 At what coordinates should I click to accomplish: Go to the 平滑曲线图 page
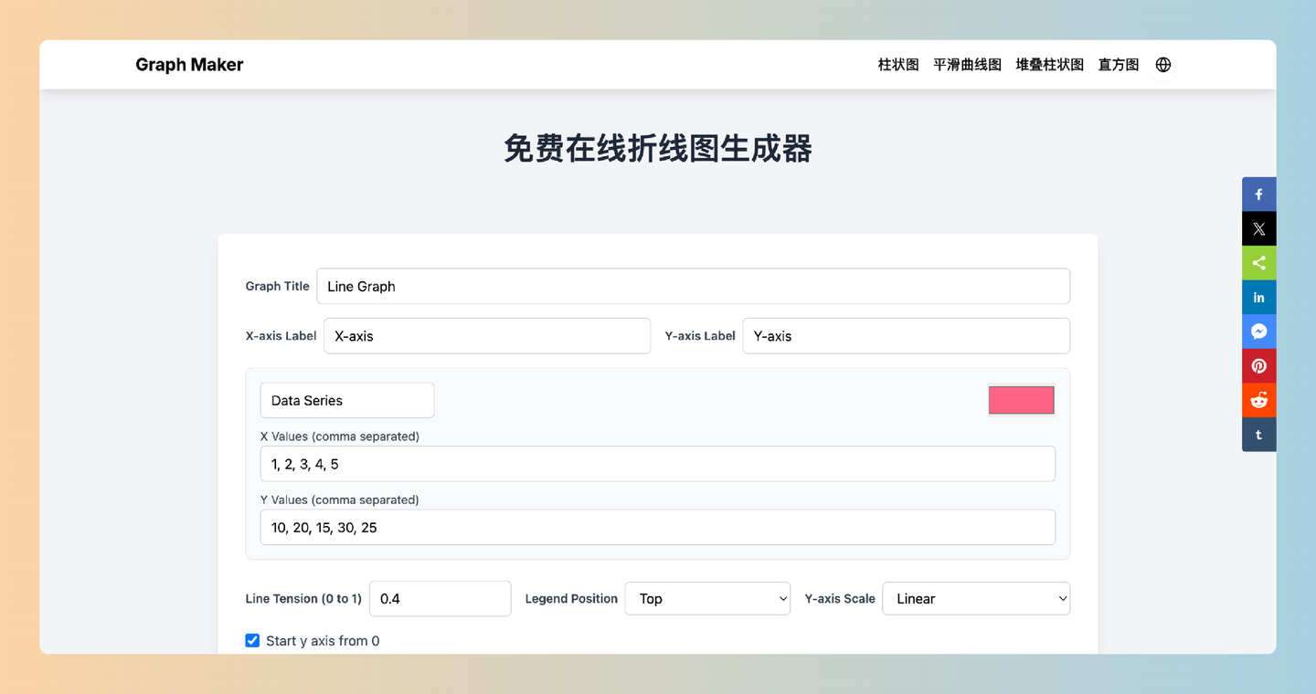pyautogui.click(x=967, y=64)
